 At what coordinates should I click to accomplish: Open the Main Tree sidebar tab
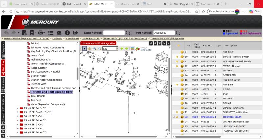pyautogui.click(x=3, y=68)
